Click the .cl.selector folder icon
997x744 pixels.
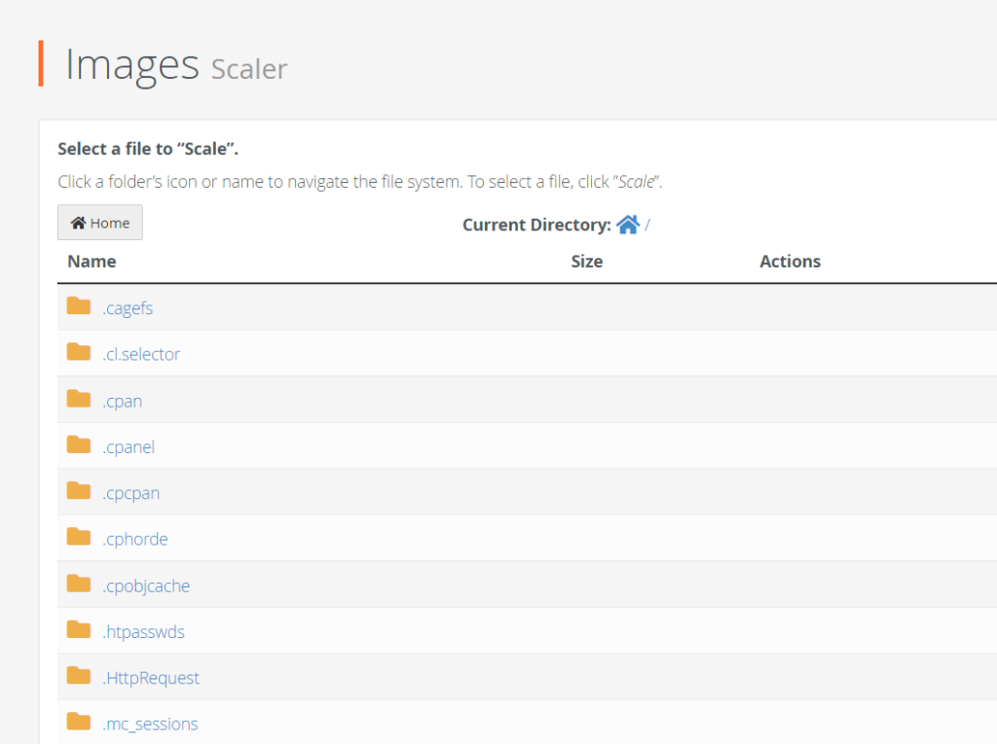(78, 353)
